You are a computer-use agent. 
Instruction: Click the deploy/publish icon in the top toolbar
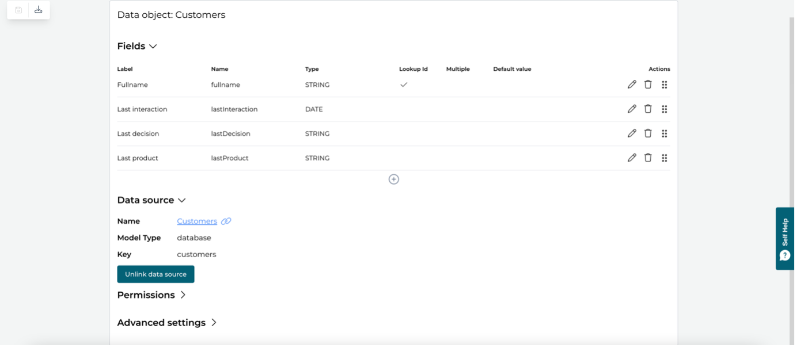pos(38,10)
